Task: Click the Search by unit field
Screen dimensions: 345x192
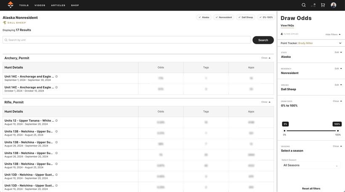Action: click(x=127, y=40)
